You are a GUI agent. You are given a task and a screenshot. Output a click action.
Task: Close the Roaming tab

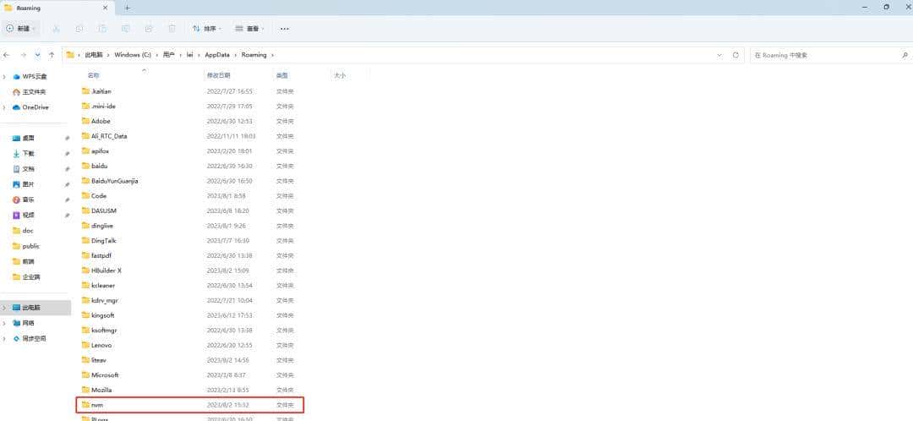[106, 8]
